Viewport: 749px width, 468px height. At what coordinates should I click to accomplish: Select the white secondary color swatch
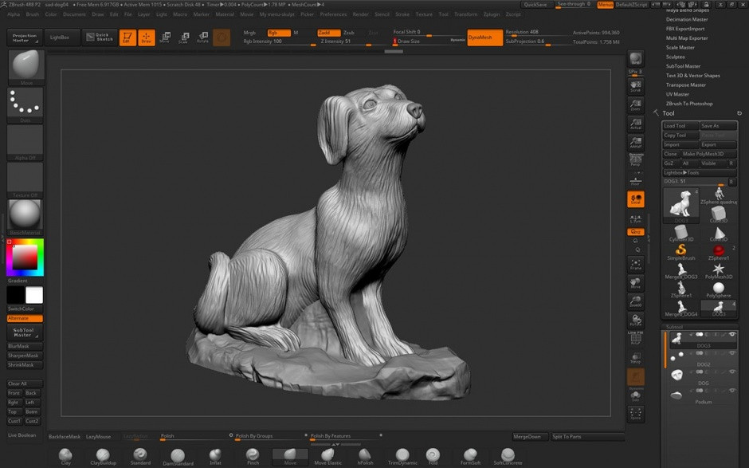[x=34, y=295]
